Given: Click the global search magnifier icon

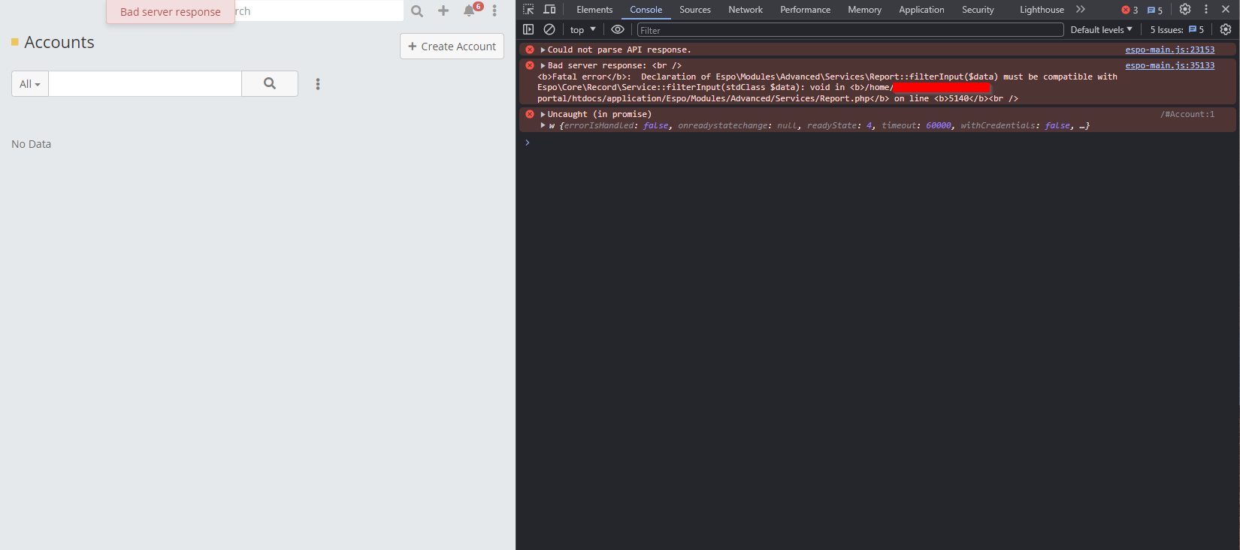Looking at the screenshot, I should (x=417, y=11).
